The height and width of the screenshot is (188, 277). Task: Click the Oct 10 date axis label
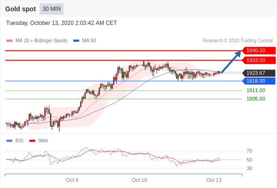point(139,180)
